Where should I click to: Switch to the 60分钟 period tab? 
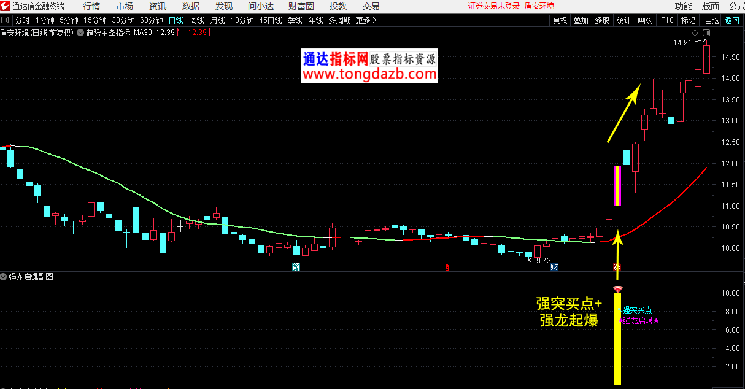pyautogui.click(x=152, y=20)
